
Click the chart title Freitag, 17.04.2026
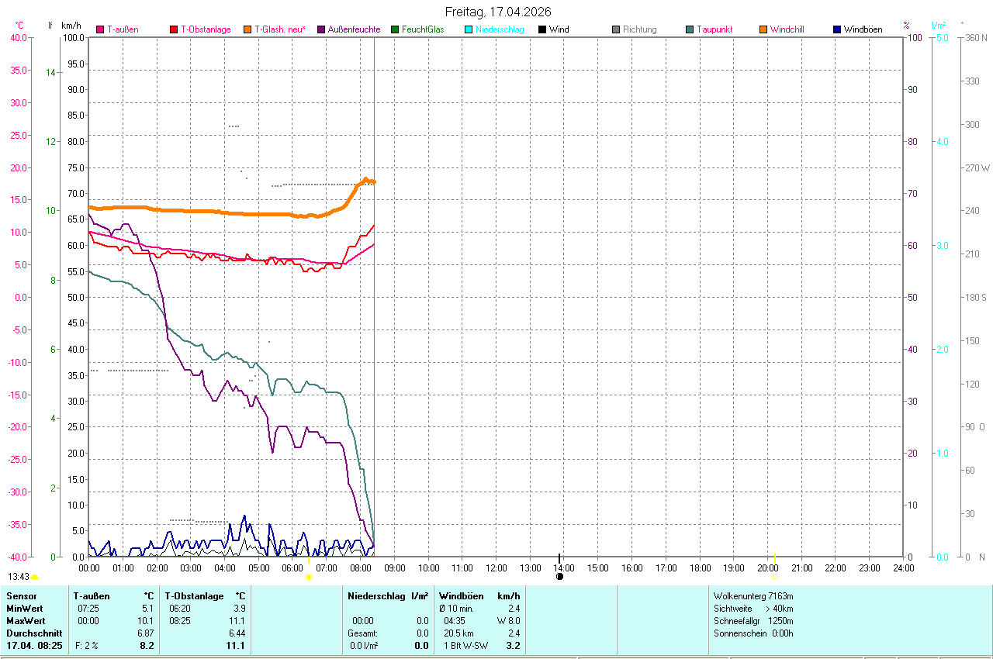point(498,12)
